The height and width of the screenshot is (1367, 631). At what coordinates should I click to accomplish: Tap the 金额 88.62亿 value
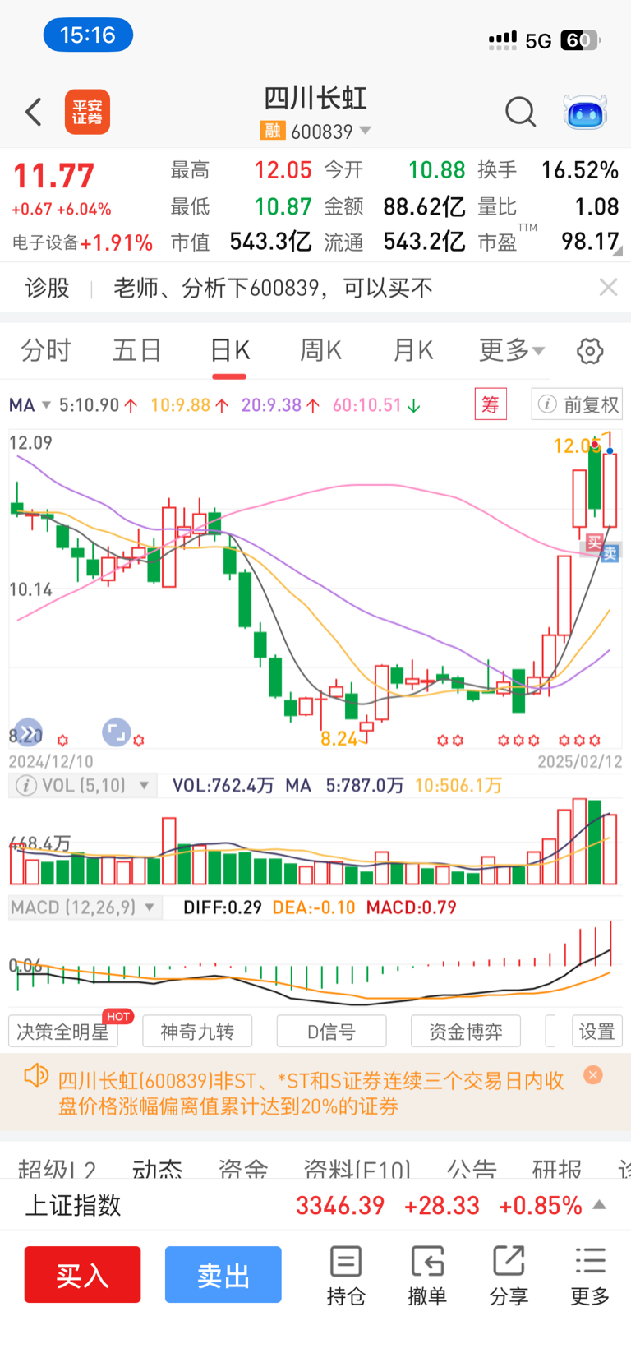click(x=425, y=206)
